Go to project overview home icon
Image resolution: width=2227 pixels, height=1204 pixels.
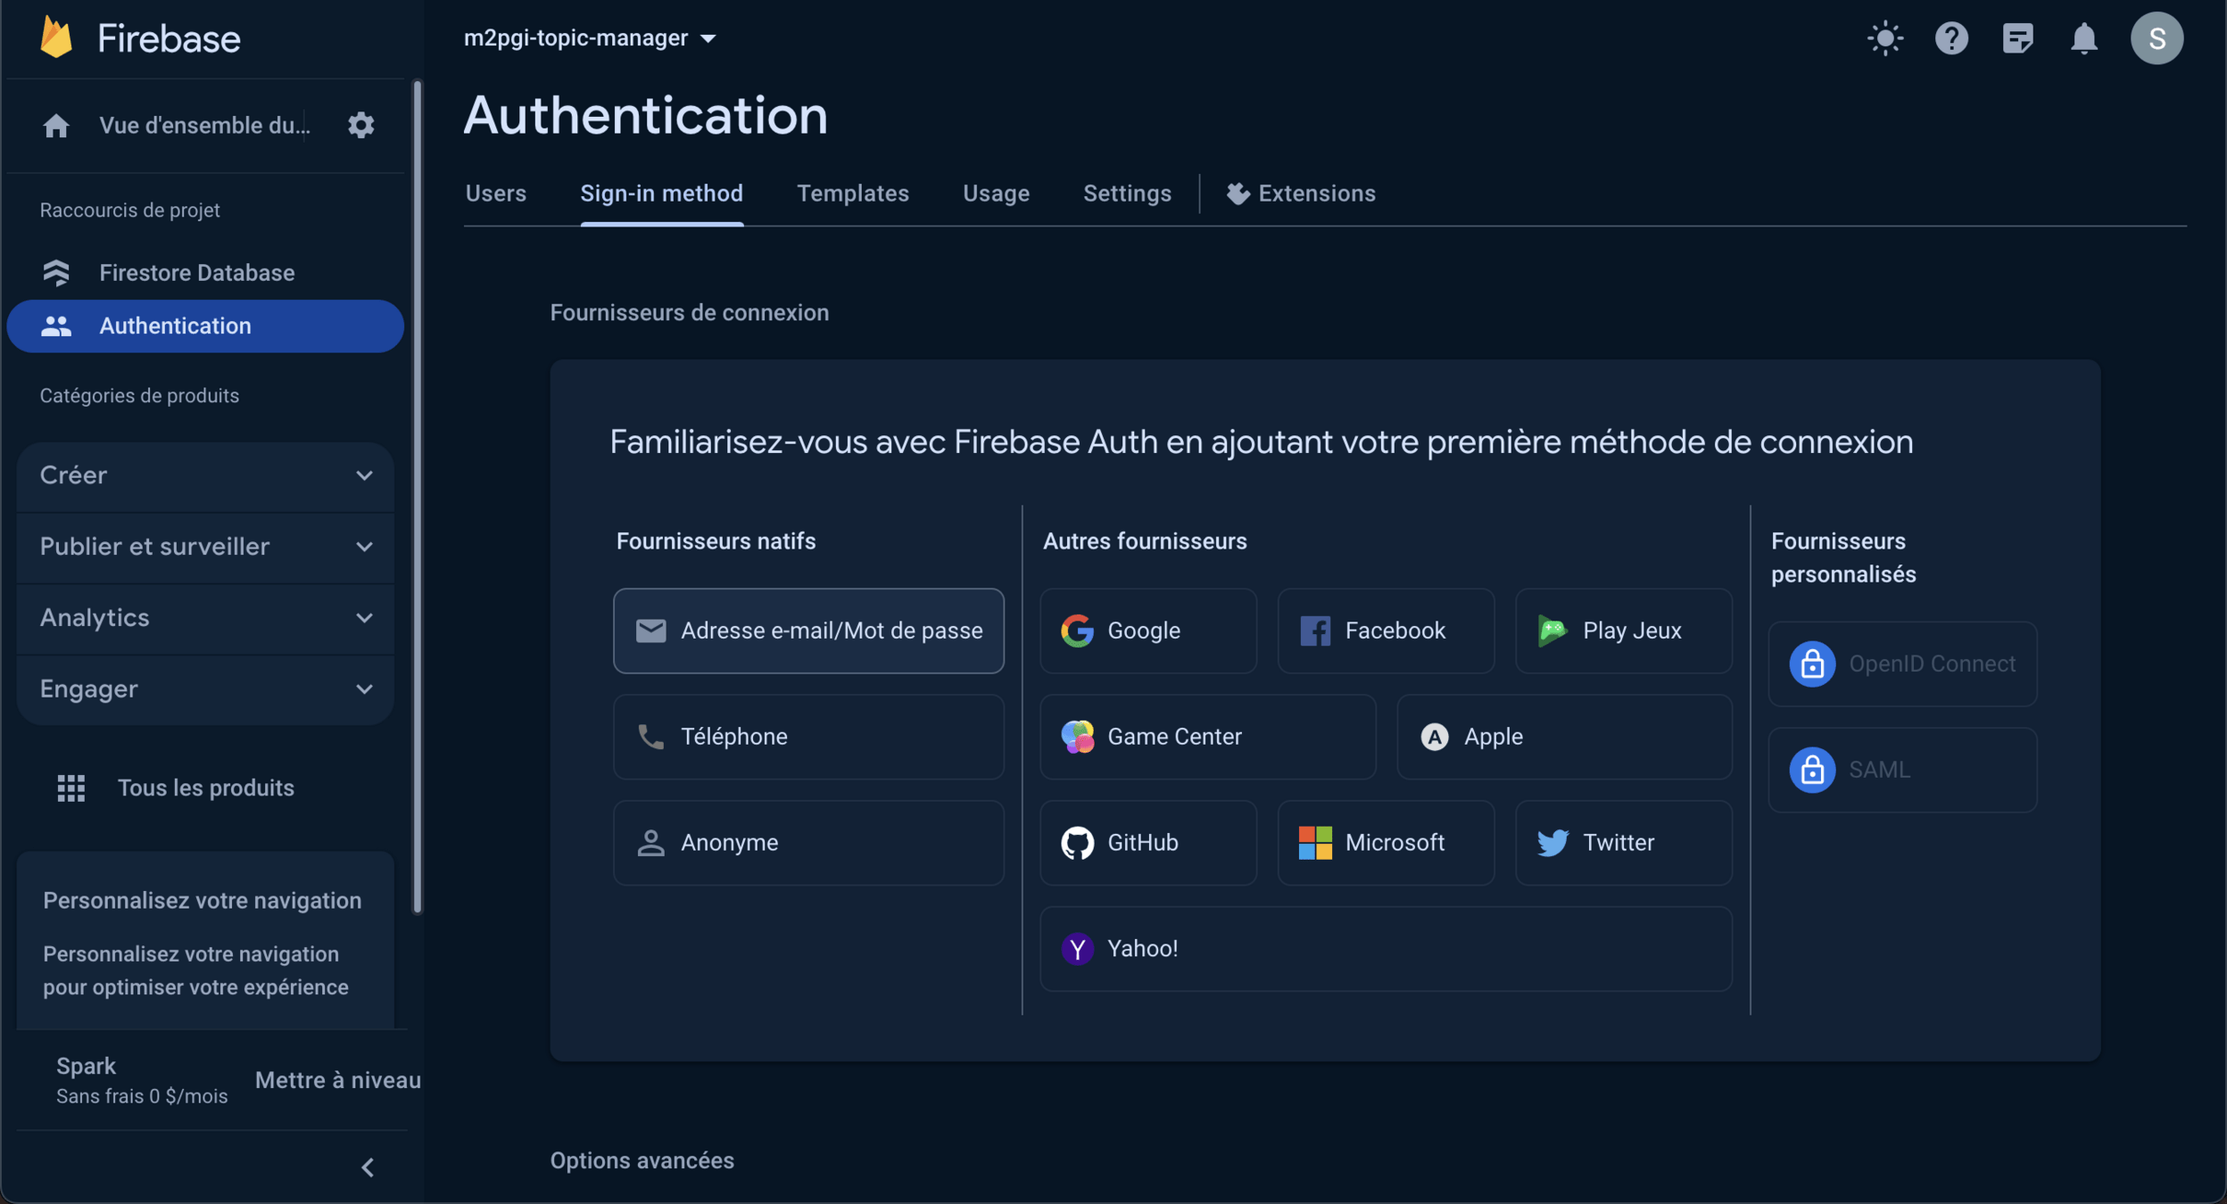[x=56, y=126]
